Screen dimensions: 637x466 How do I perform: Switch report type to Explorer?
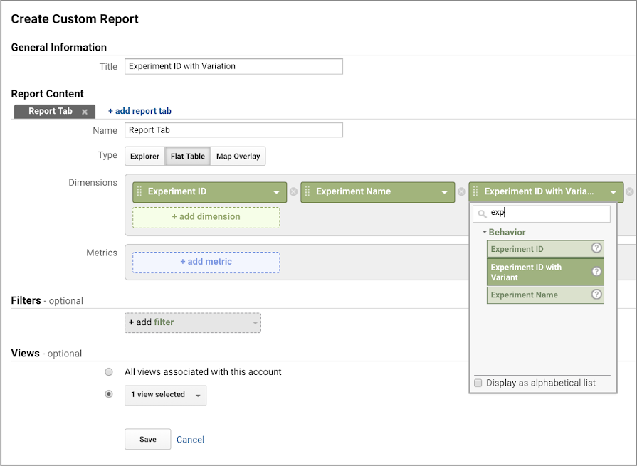(x=144, y=157)
